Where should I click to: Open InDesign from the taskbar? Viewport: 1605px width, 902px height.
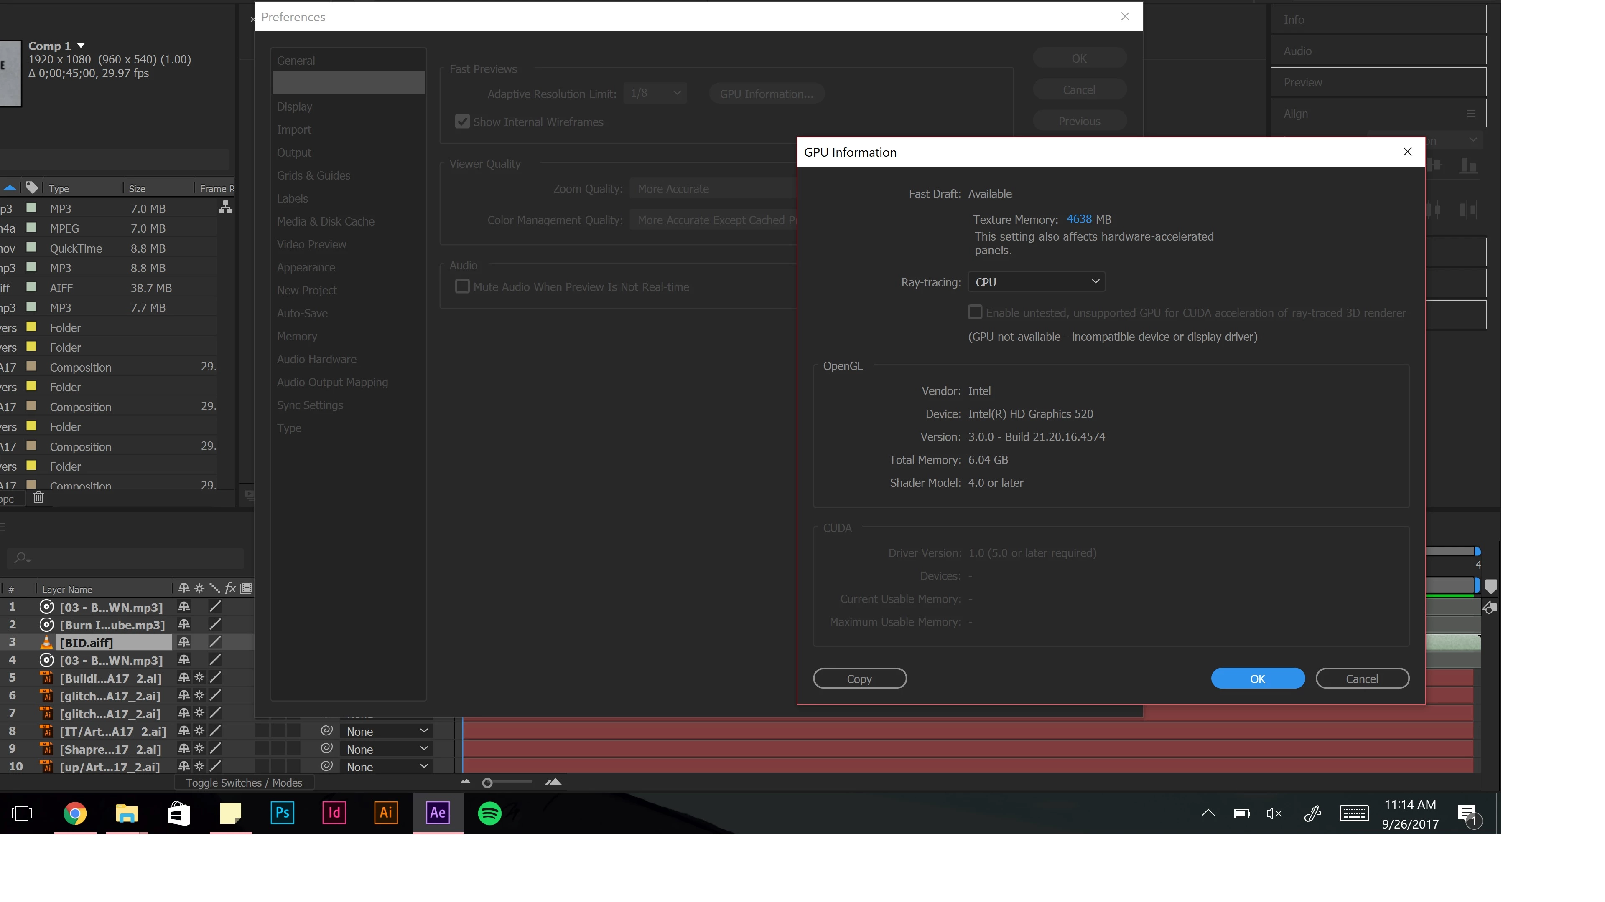pos(334,812)
